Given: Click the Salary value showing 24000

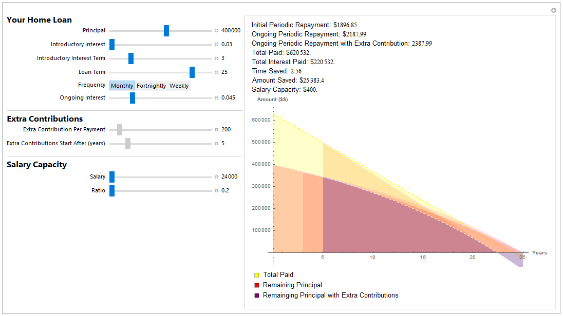Looking at the screenshot, I should click(229, 176).
